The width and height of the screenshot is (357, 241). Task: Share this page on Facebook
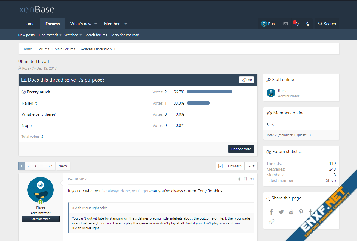point(271,212)
